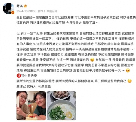Screen dimensions: 136x122
Task: Click the location text 中国台湾
Action: [x=52, y=11]
